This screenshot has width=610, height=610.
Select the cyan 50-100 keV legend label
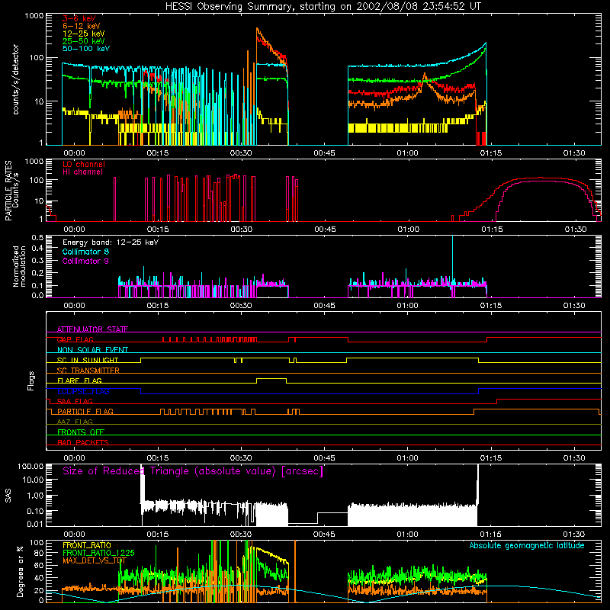point(86,49)
